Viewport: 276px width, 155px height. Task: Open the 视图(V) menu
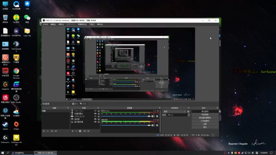coord(61,24)
